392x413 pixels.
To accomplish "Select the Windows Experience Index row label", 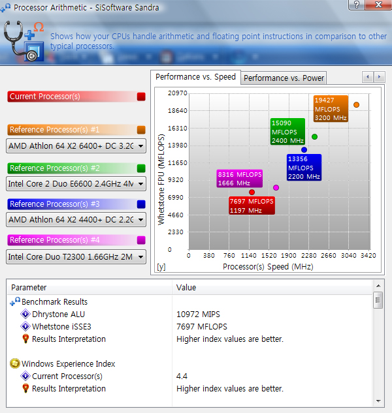I will coord(69,364).
